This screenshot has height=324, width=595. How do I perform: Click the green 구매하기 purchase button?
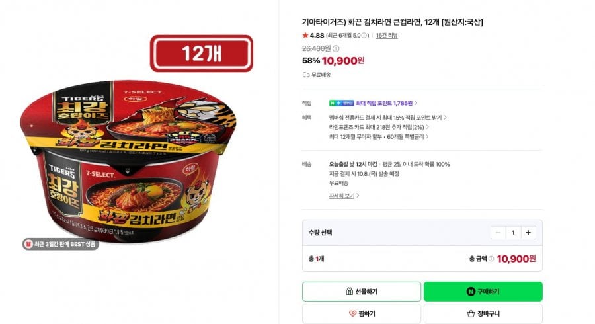click(x=483, y=292)
